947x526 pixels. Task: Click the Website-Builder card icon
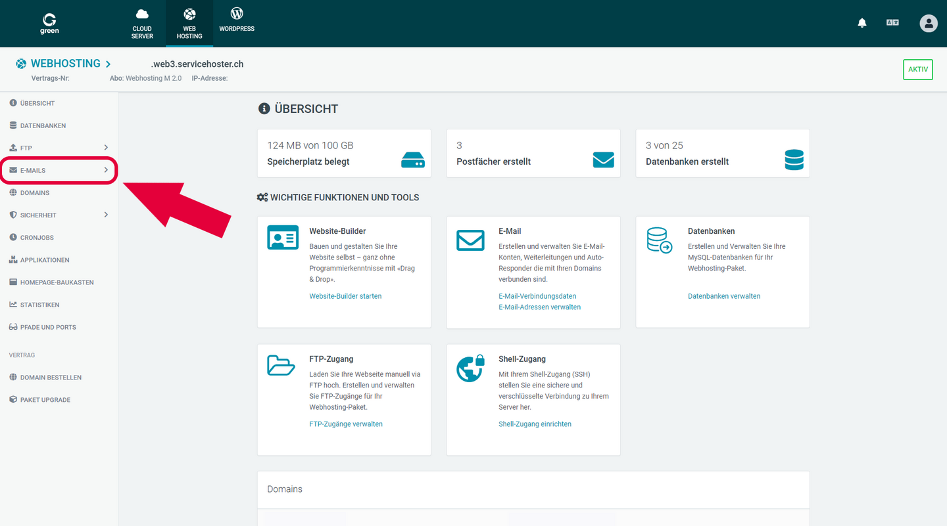coord(283,237)
